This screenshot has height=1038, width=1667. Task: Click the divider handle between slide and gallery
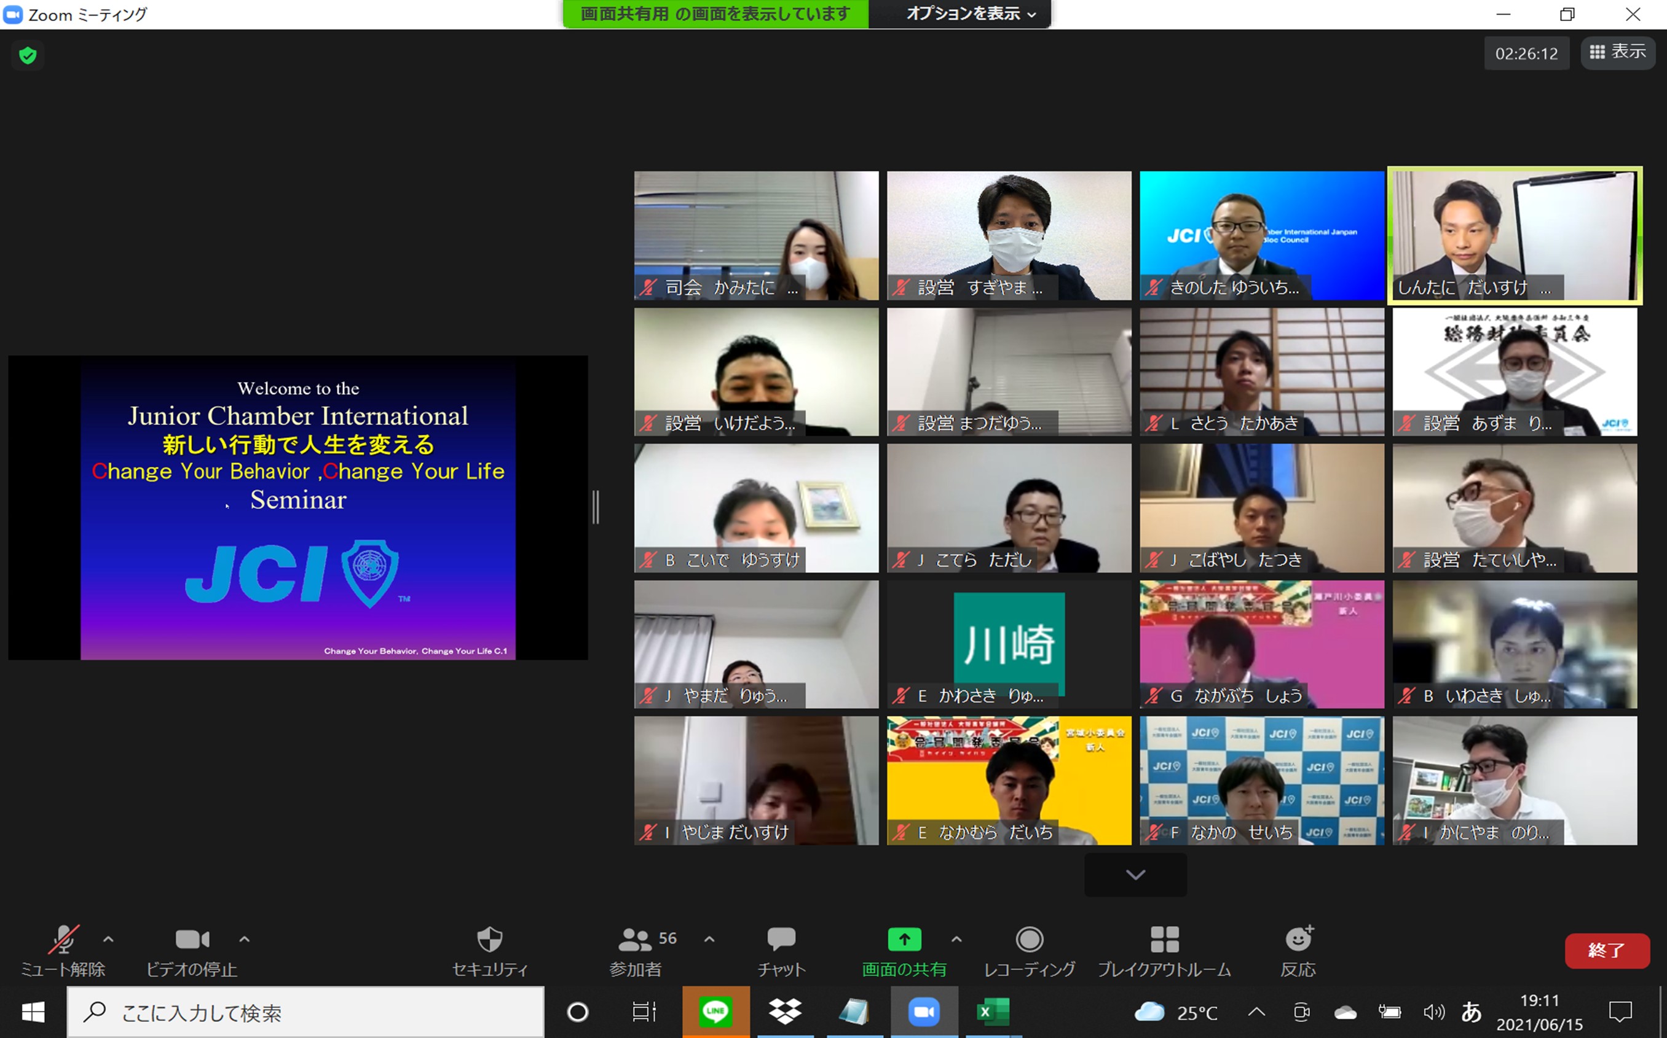pyautogui.click(x=596, y=507)
